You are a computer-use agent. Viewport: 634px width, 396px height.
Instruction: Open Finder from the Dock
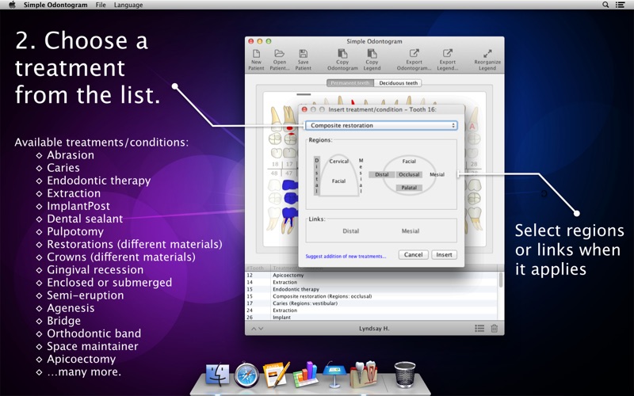[217, 374]
